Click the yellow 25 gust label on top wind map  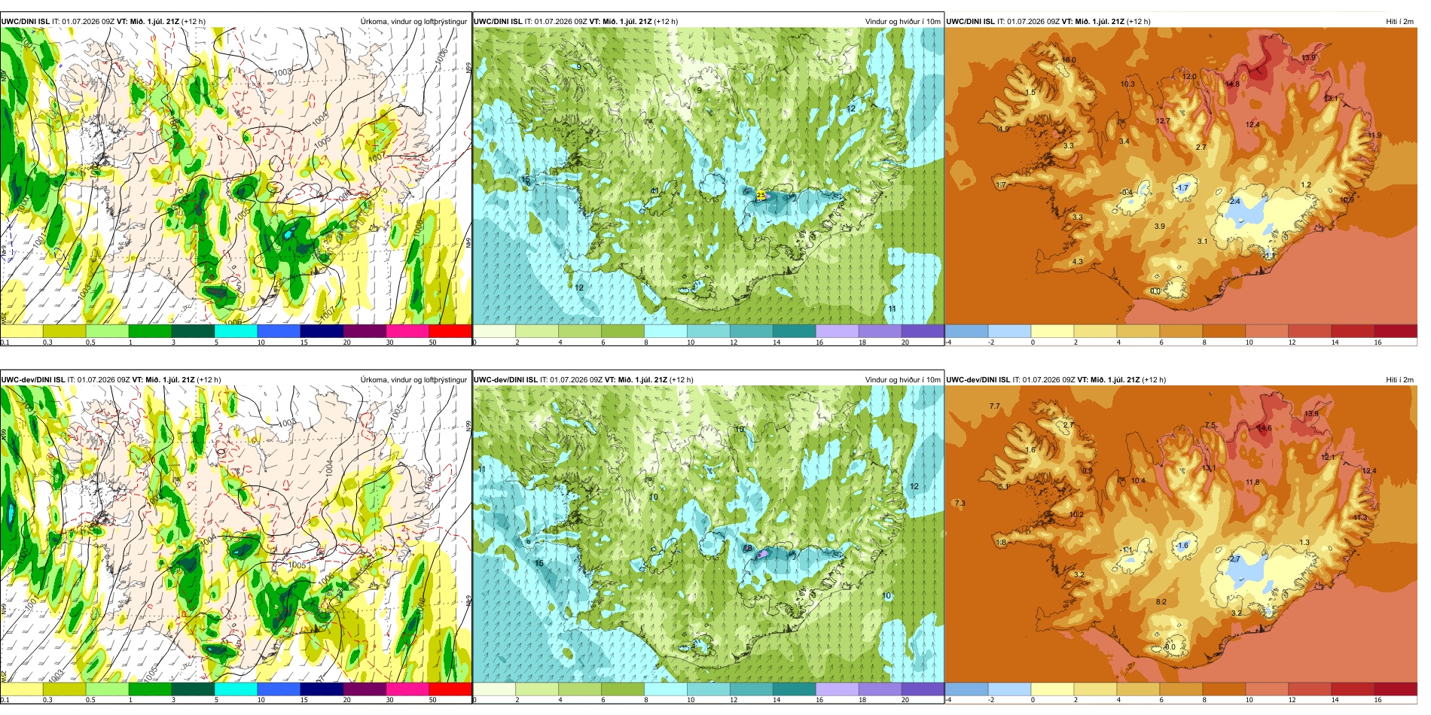pyautogui.click(x=761, y=195)
